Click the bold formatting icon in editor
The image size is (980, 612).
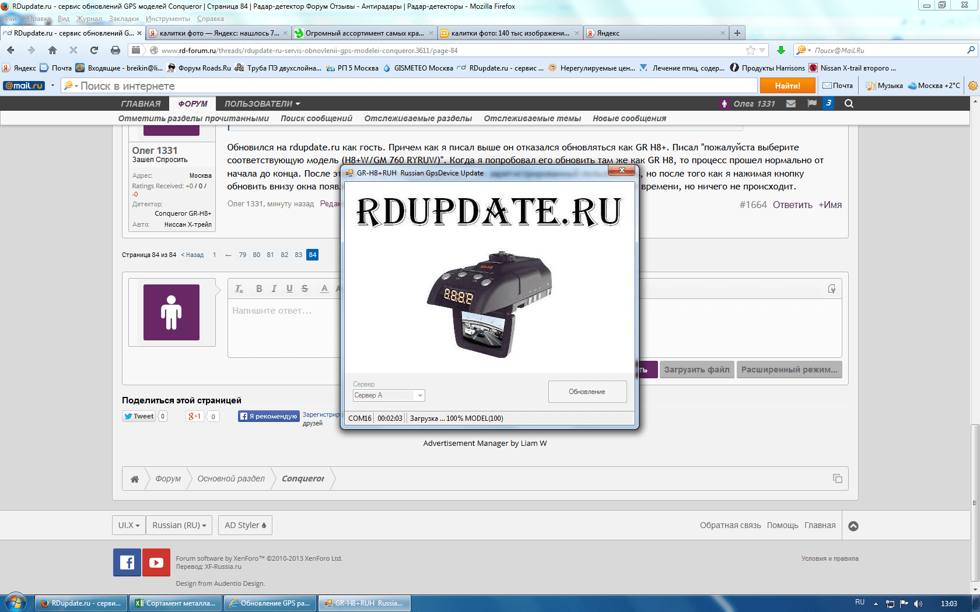pyautogui.click(x=259, y=289)
